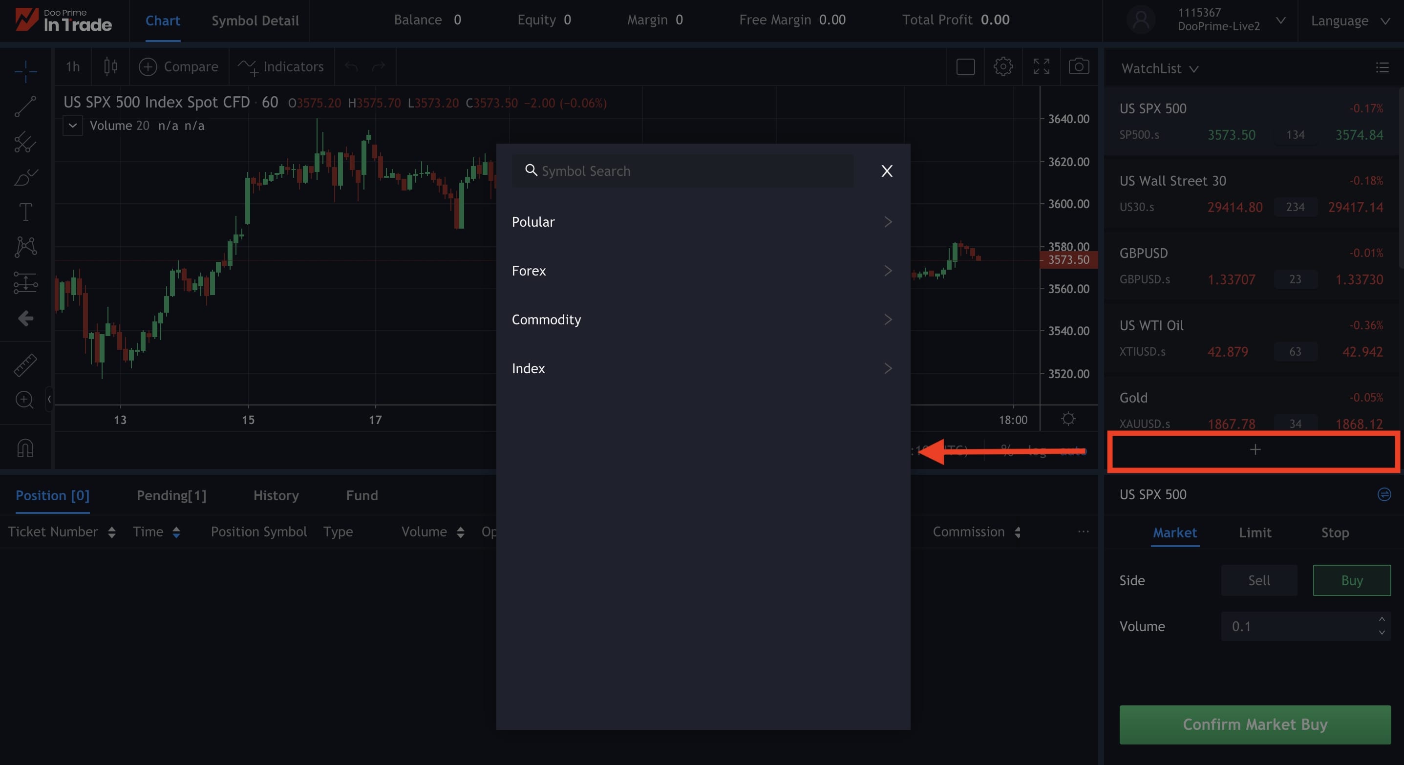This screenshot has width=1404, height=765.
Task: Open the History tab
Action: [x=276, y=495]
